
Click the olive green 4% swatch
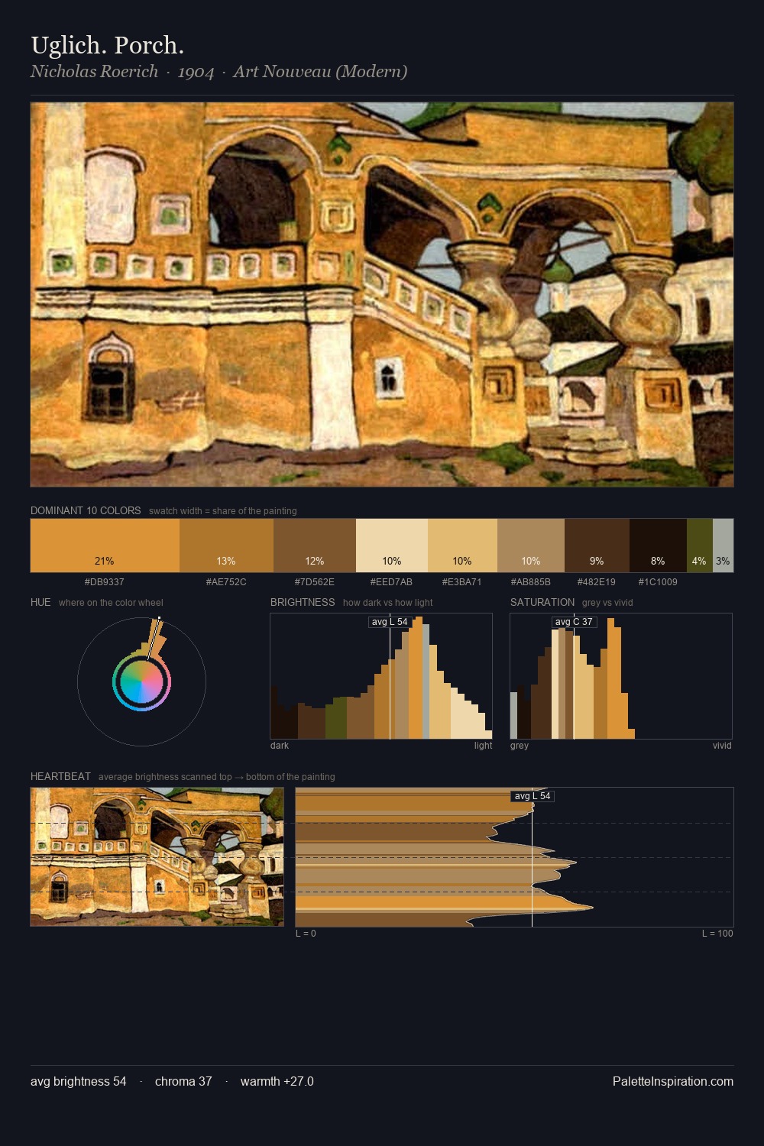(700, 545)
